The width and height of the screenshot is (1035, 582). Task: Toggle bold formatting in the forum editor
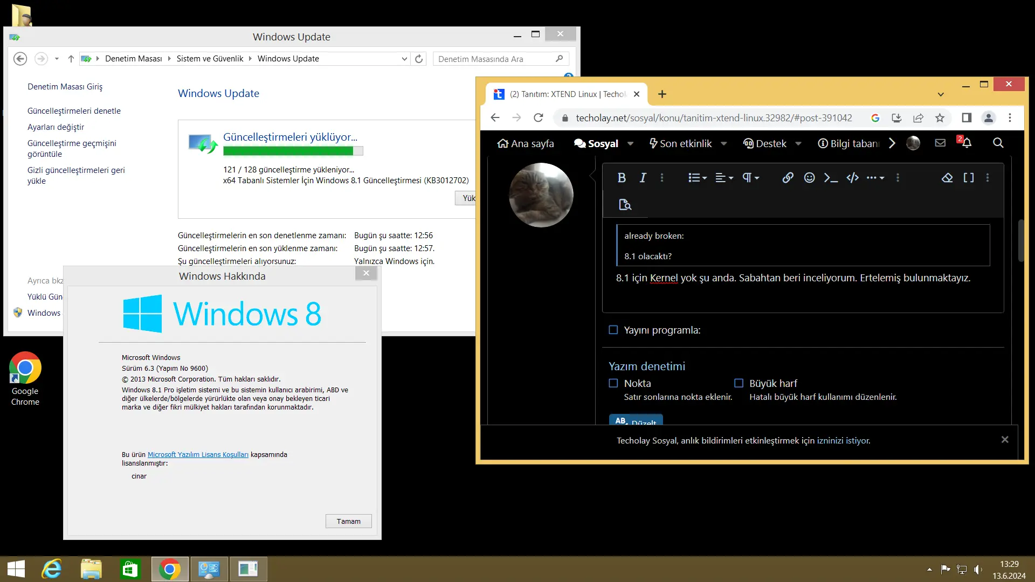pyautogui.click(x=622, y=178)
